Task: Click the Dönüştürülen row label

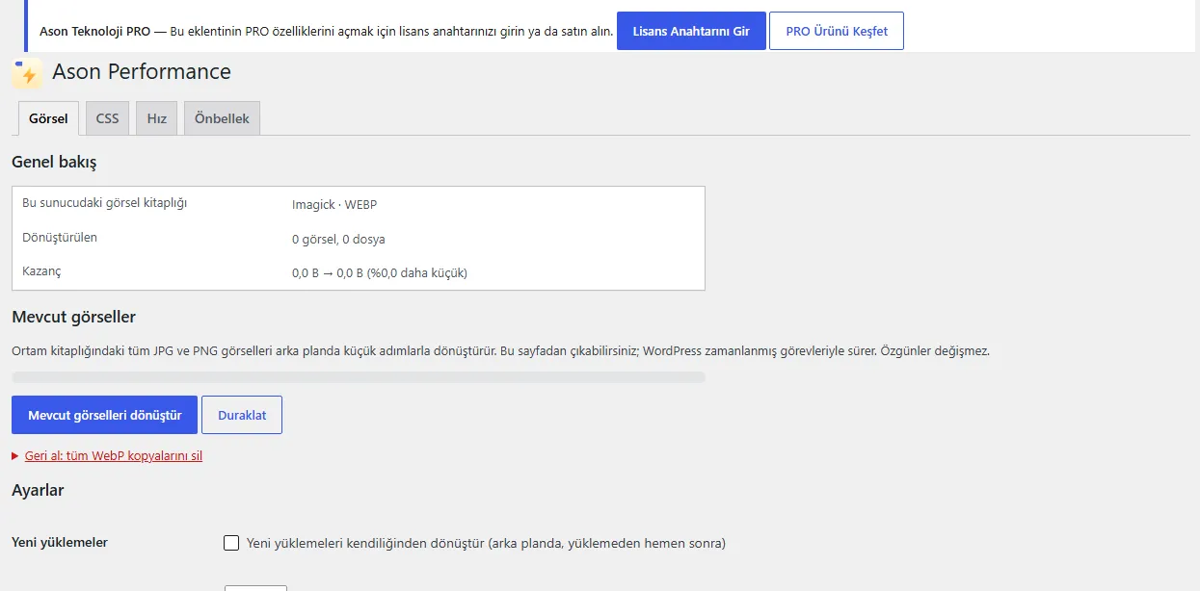Action: coord(60,237)
